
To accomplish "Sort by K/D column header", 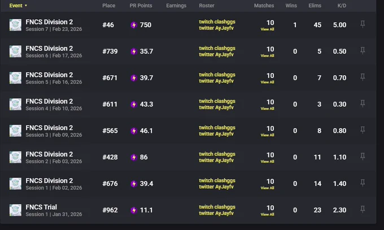I will 342,6.
